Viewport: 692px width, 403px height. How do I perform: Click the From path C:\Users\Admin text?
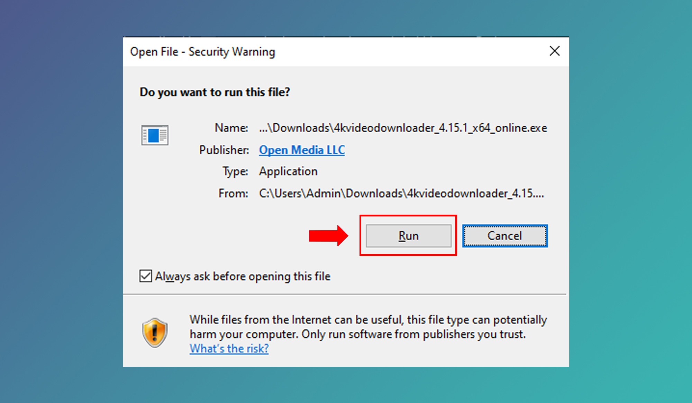tap(401, 193)
